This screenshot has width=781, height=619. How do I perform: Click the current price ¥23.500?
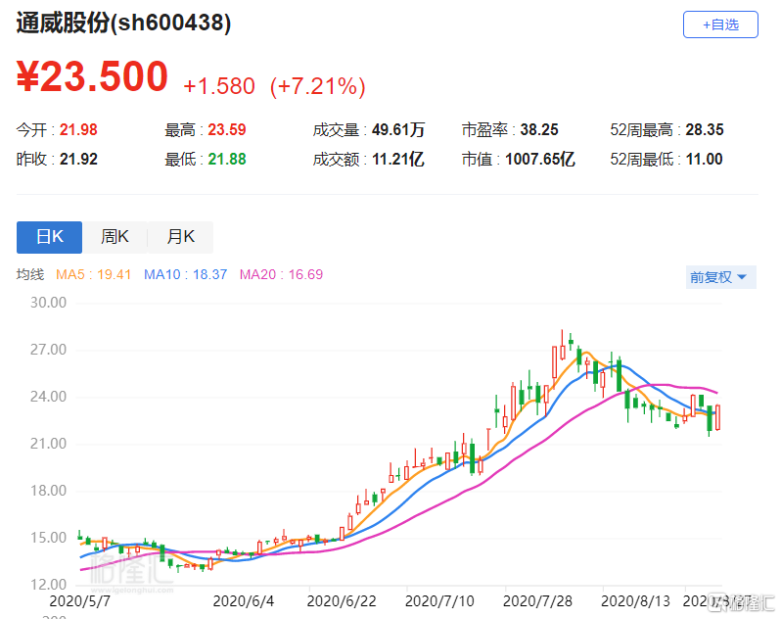click(92, 76)
